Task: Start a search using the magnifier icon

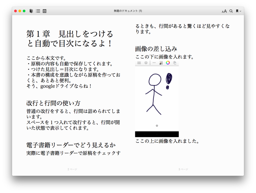Action: coord(230,11)
